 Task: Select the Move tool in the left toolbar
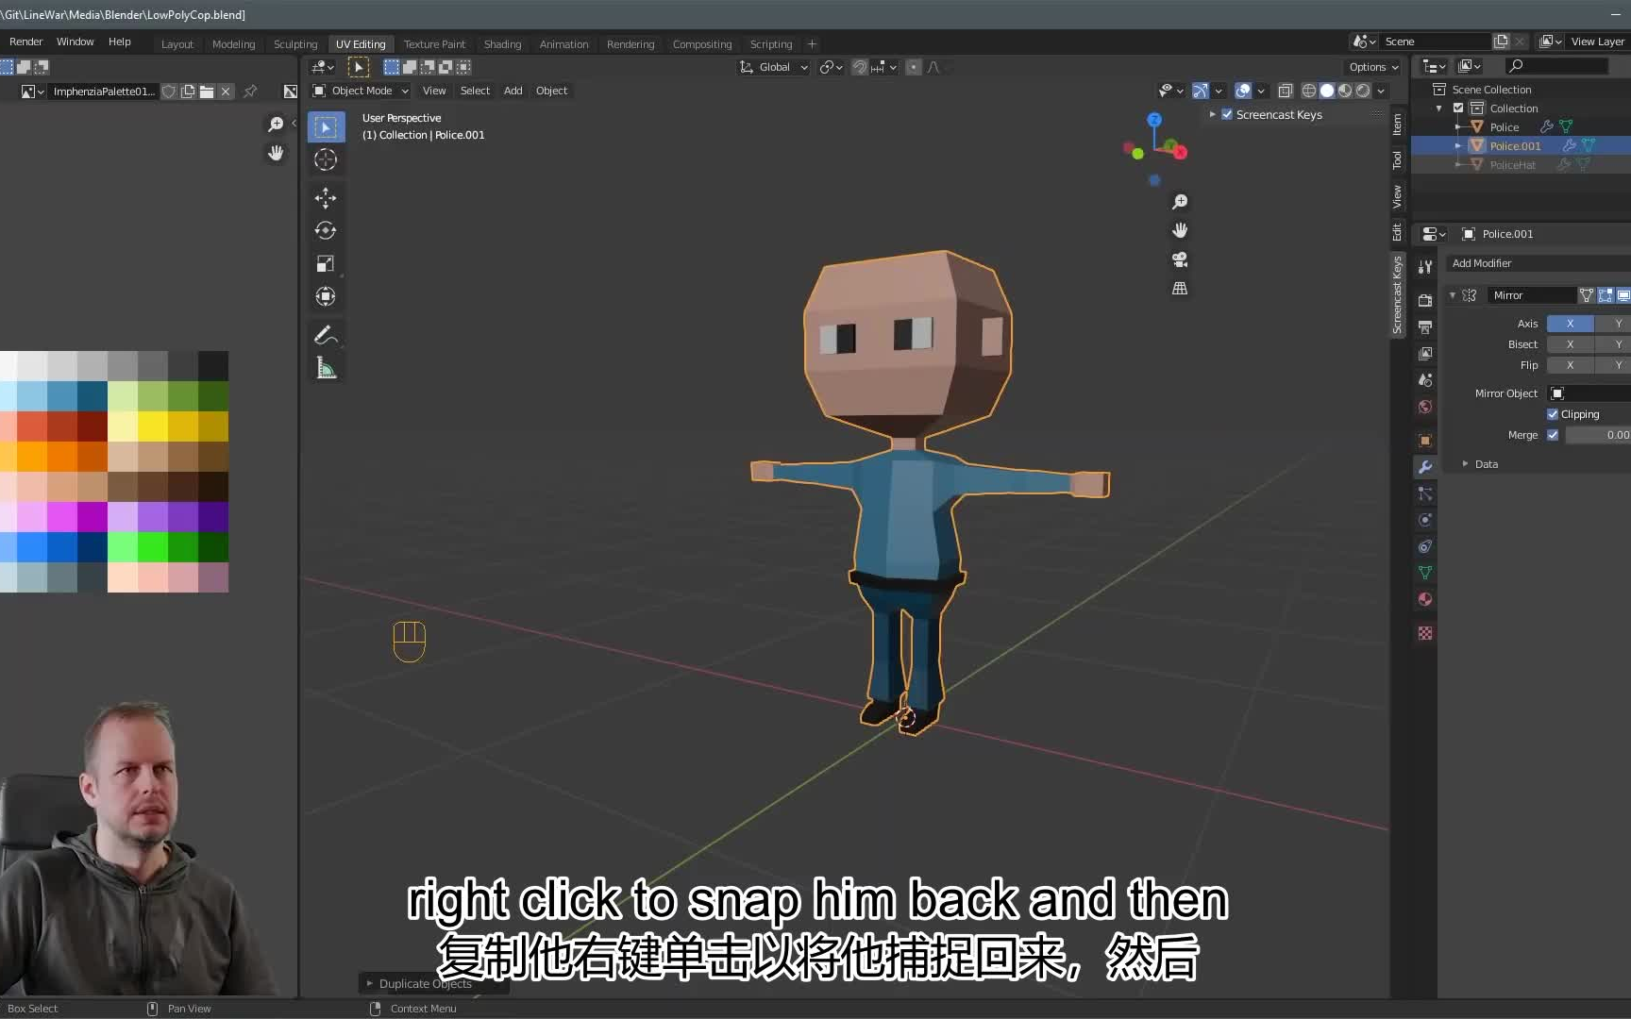[326, 197]
